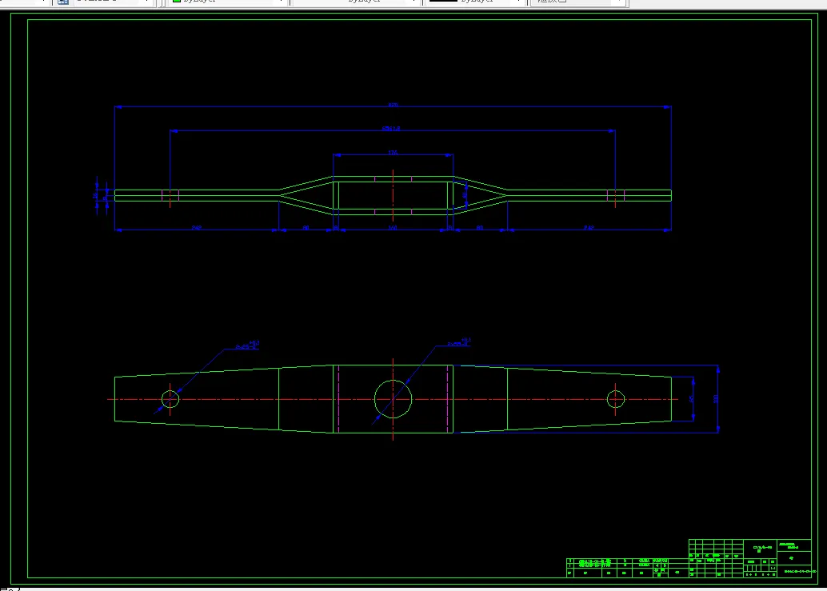Select the "160" dimension text below side view
827x591 pixels.
click(393, 228)
